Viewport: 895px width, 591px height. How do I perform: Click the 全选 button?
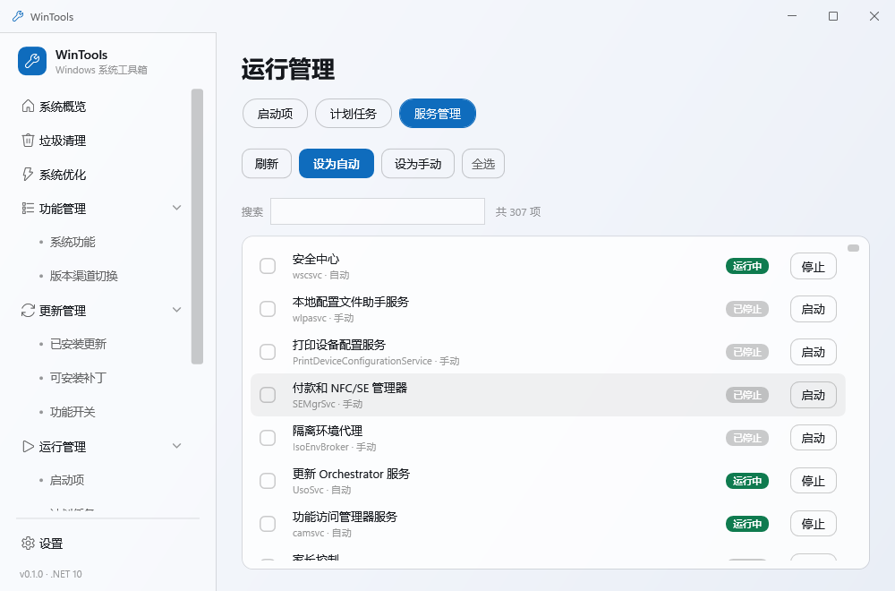coord(483,164)
